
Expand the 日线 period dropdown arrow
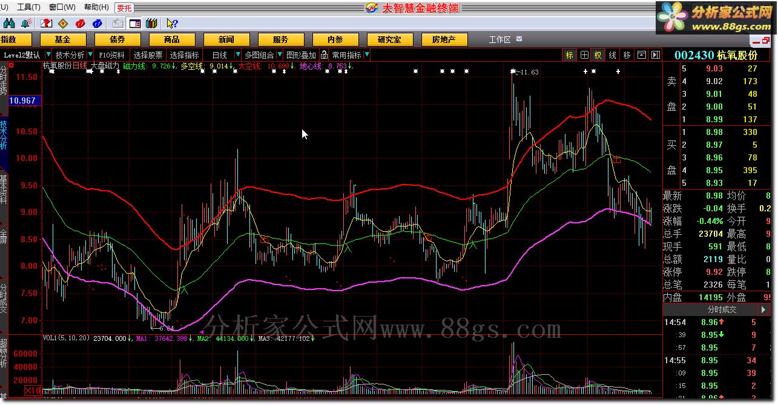(239, 55)
